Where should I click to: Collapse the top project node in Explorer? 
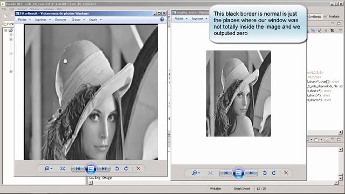6,30
